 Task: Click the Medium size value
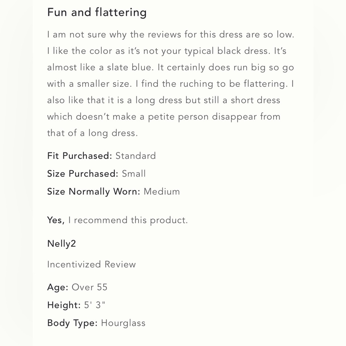tap(162, 192)
